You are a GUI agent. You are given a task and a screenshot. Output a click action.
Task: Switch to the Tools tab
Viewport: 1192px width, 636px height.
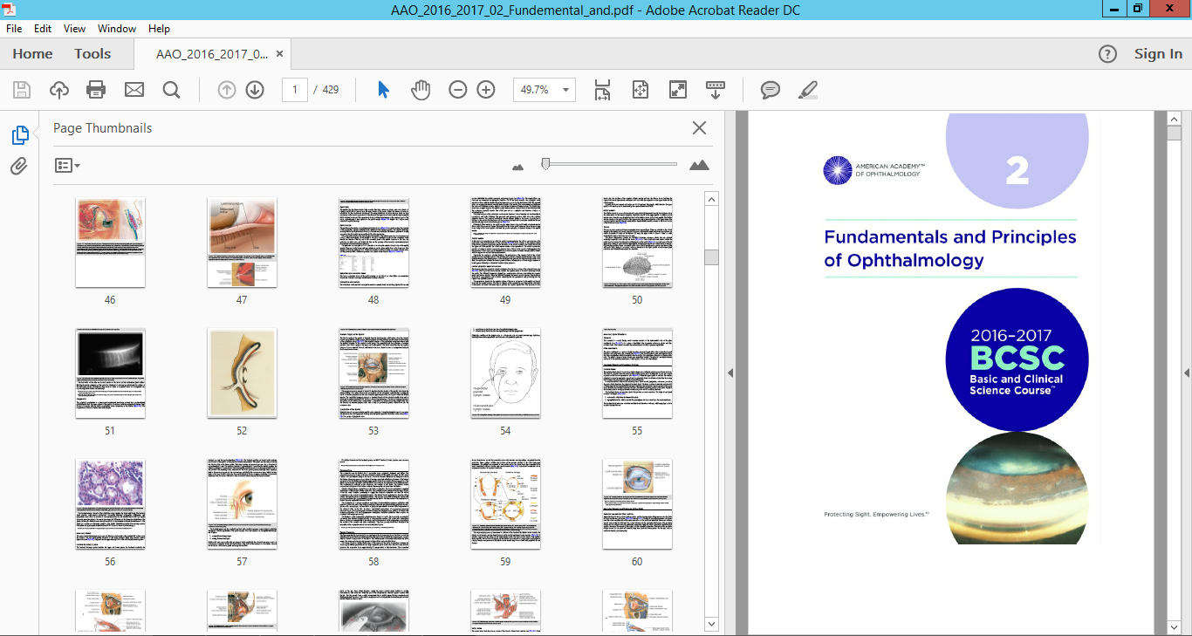tap(92, 54)
